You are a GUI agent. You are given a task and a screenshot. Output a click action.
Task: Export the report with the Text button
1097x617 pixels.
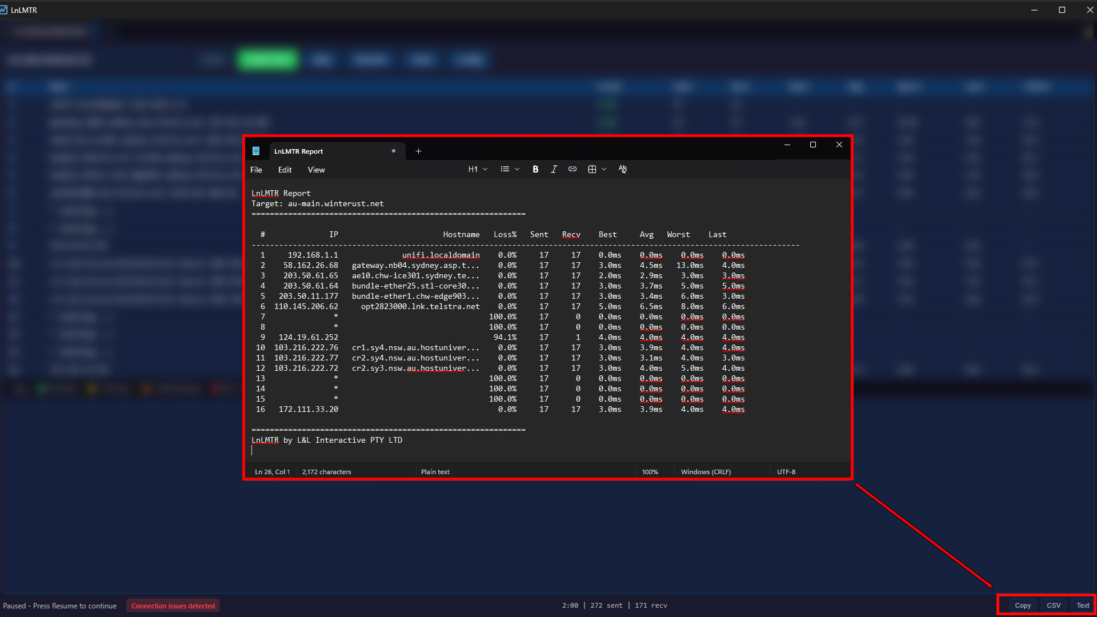[x=1082, y=605]
